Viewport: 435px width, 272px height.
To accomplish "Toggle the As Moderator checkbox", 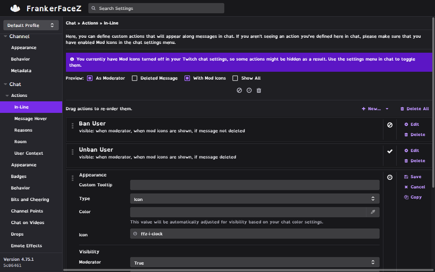I will click(90, 78).
